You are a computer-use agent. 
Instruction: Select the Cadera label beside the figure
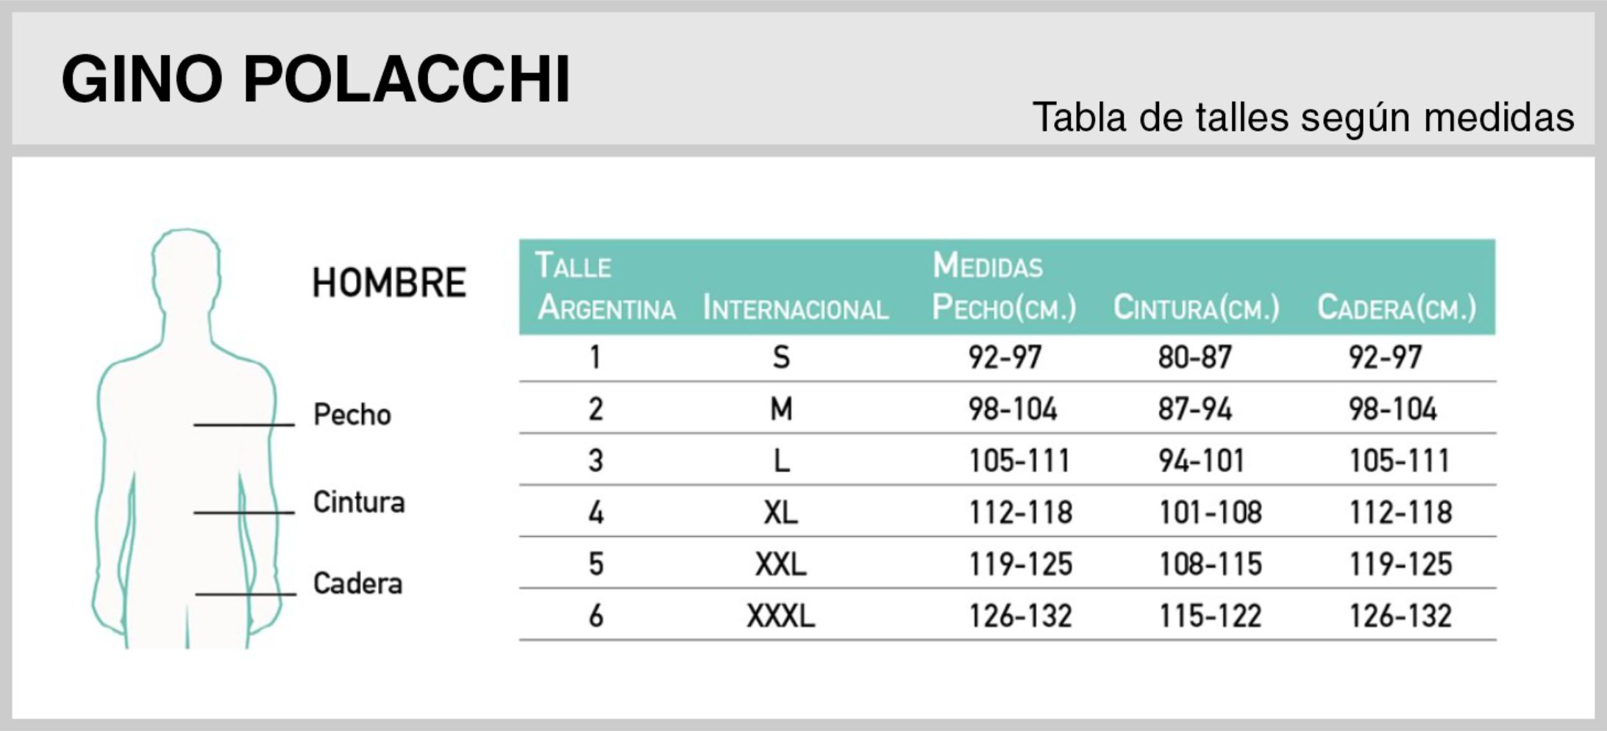[x=357, y=584]
